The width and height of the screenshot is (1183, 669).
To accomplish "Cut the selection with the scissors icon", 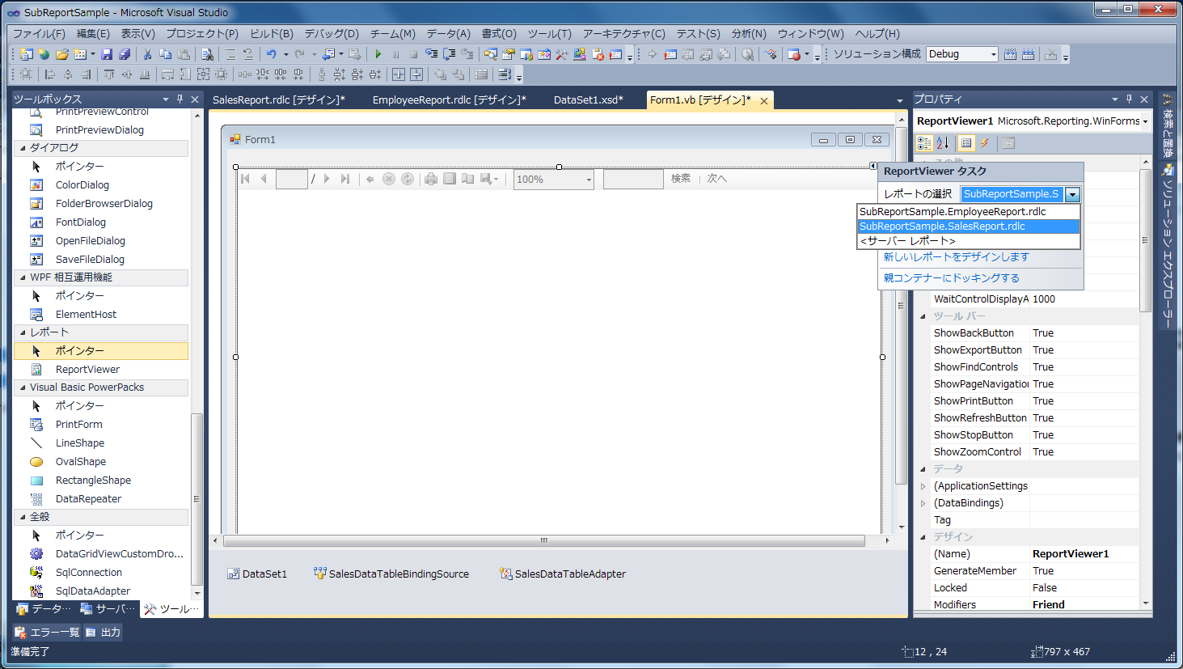I will (147, 54).
